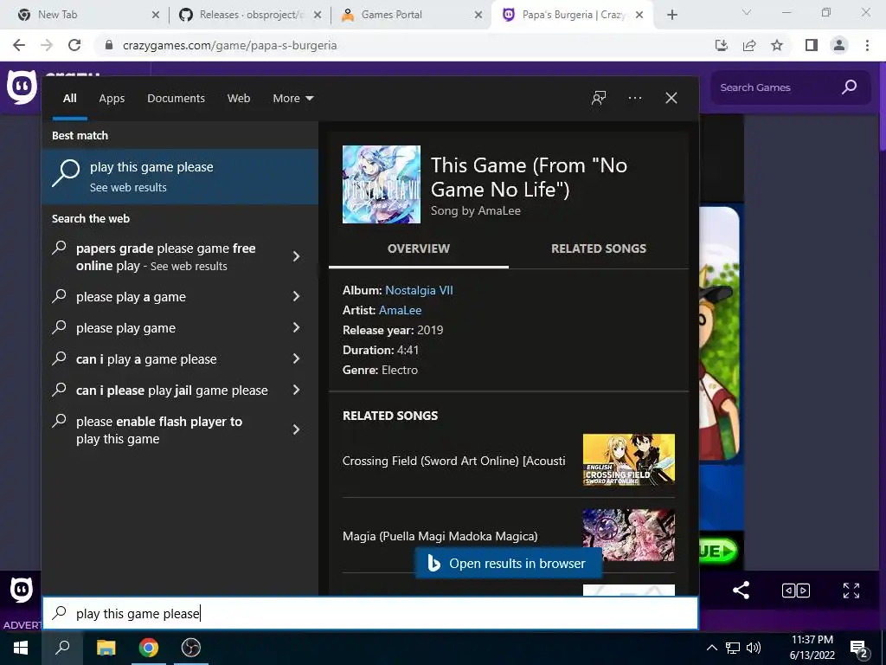Open File Explorer from taskbar
The height and width of the screenshot is (665, 886).
(106, 648)
